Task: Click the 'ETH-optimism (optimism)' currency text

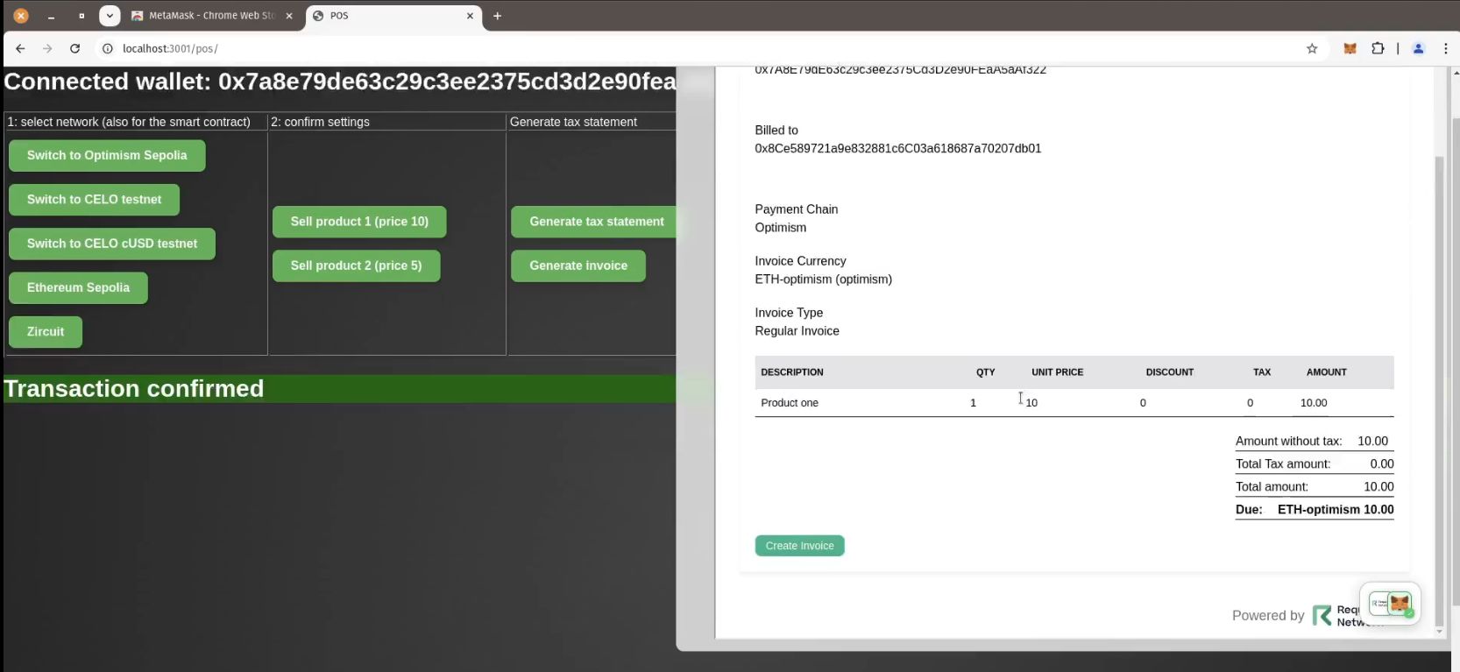Action: (824, 279)
